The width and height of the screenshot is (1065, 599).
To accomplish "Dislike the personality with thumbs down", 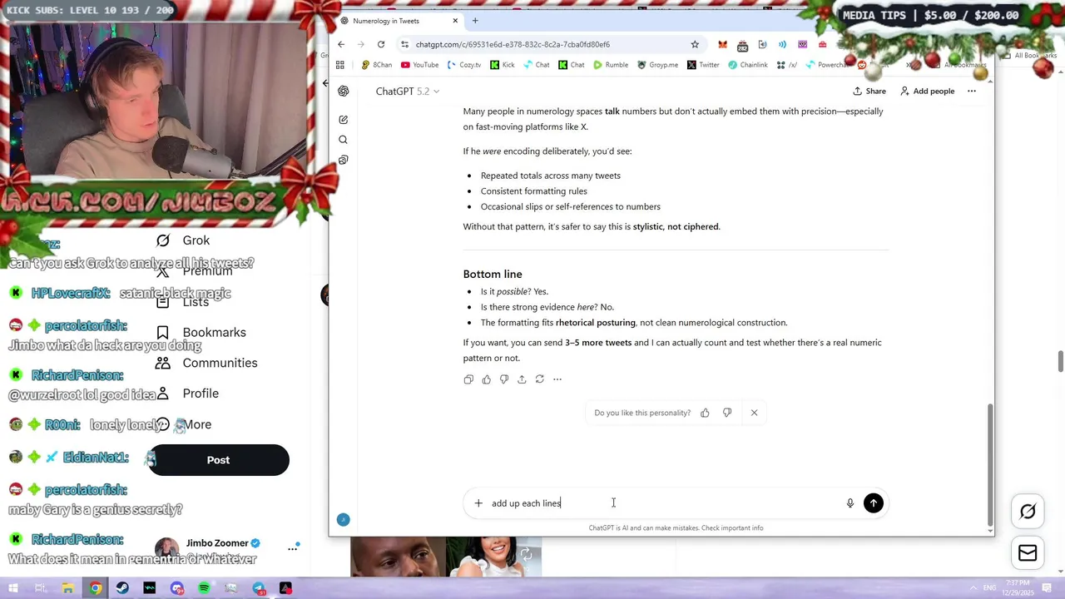I will tap(727, 413).
